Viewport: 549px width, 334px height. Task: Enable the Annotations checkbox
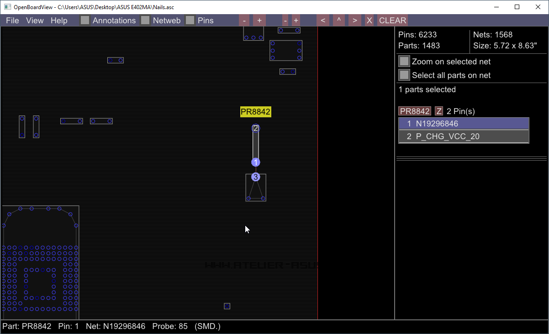pyautogui.click(x=85, y=21)
